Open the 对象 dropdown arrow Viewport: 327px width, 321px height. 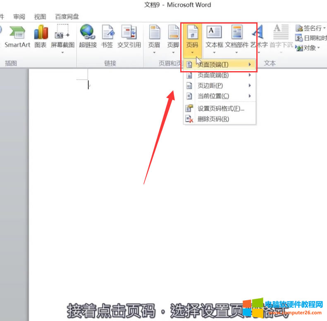pos(318,48)
